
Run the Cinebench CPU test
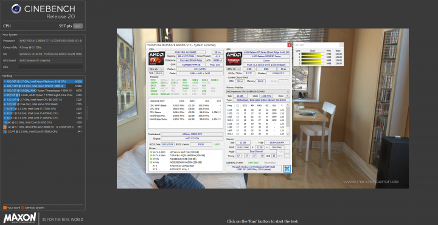click(78, 26)
